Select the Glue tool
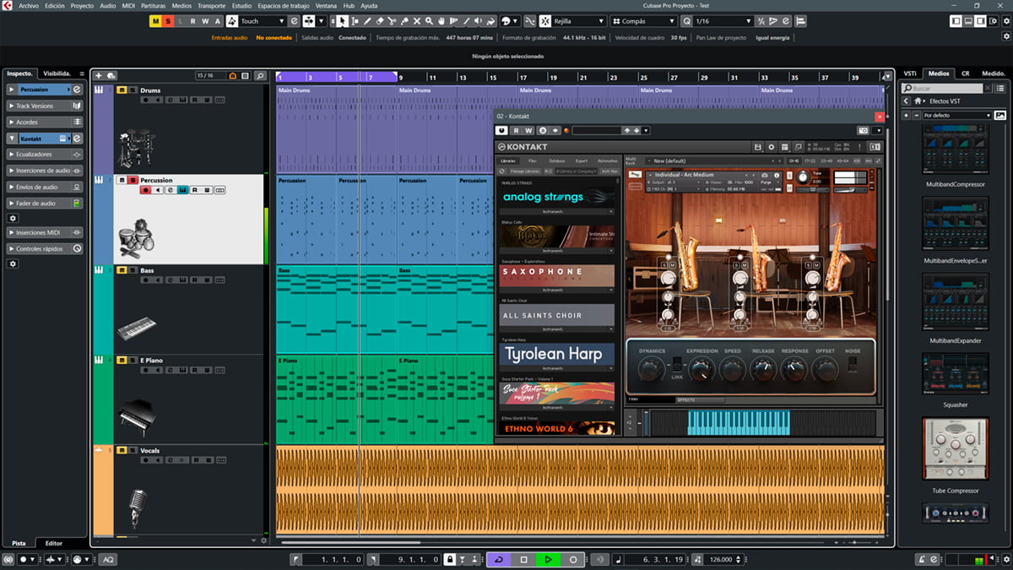 [405, 21]
